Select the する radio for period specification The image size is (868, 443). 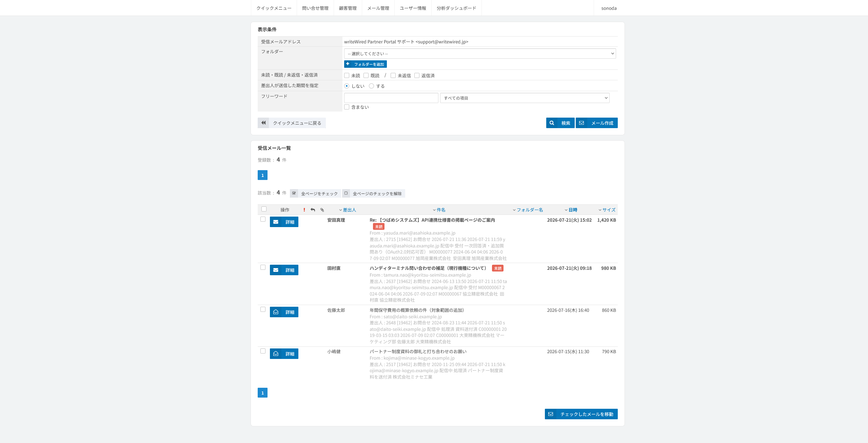[x=372, y=86]
